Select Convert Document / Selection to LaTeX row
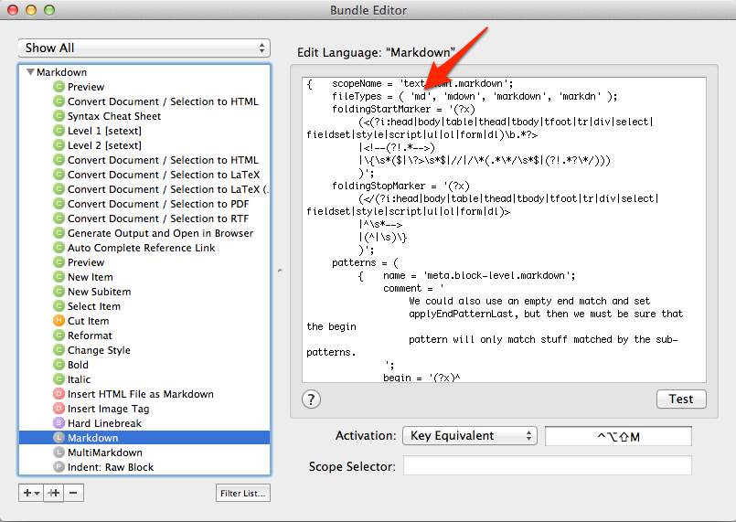This screenshot has width=736, height=522. point(144,175)
